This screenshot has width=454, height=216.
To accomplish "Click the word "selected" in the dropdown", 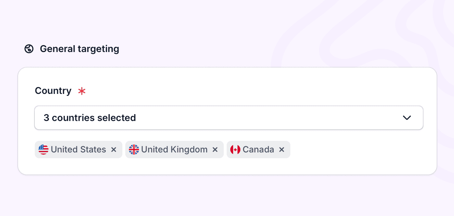I will pos(119,118).
